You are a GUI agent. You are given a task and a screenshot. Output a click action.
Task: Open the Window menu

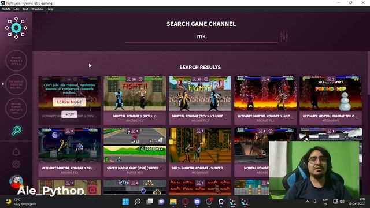tap(37, 9)
